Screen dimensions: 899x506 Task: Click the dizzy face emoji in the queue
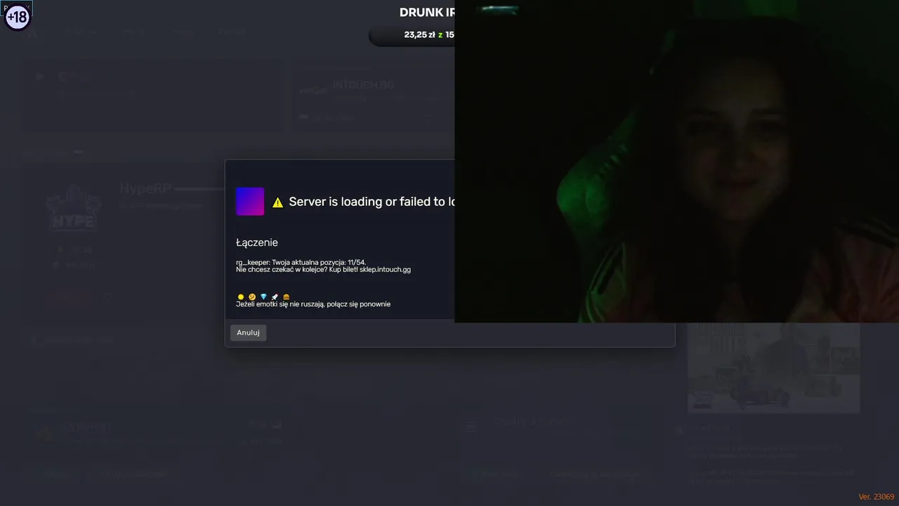tap(252, 297)
